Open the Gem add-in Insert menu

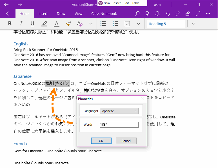point(117,3)
